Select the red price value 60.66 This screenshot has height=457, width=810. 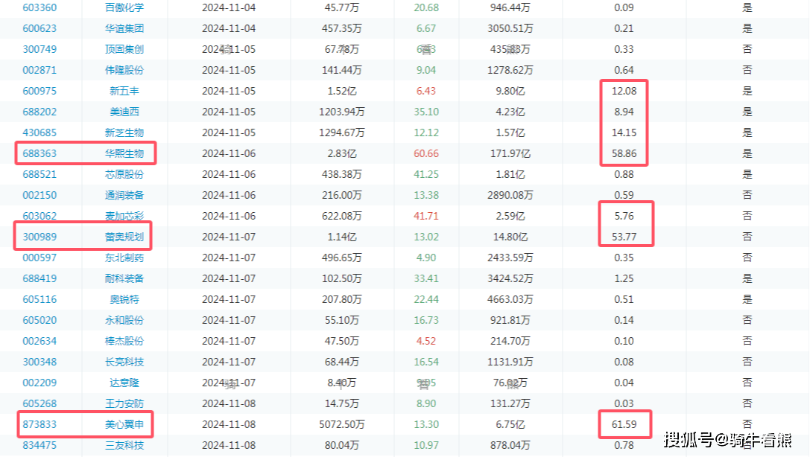pyautogui.click(x=426, y=154)
